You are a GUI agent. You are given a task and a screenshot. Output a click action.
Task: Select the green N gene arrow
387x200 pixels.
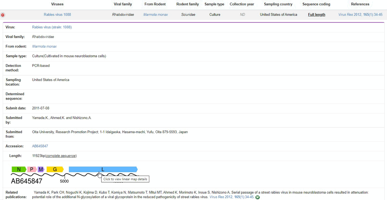click(18, 169)
